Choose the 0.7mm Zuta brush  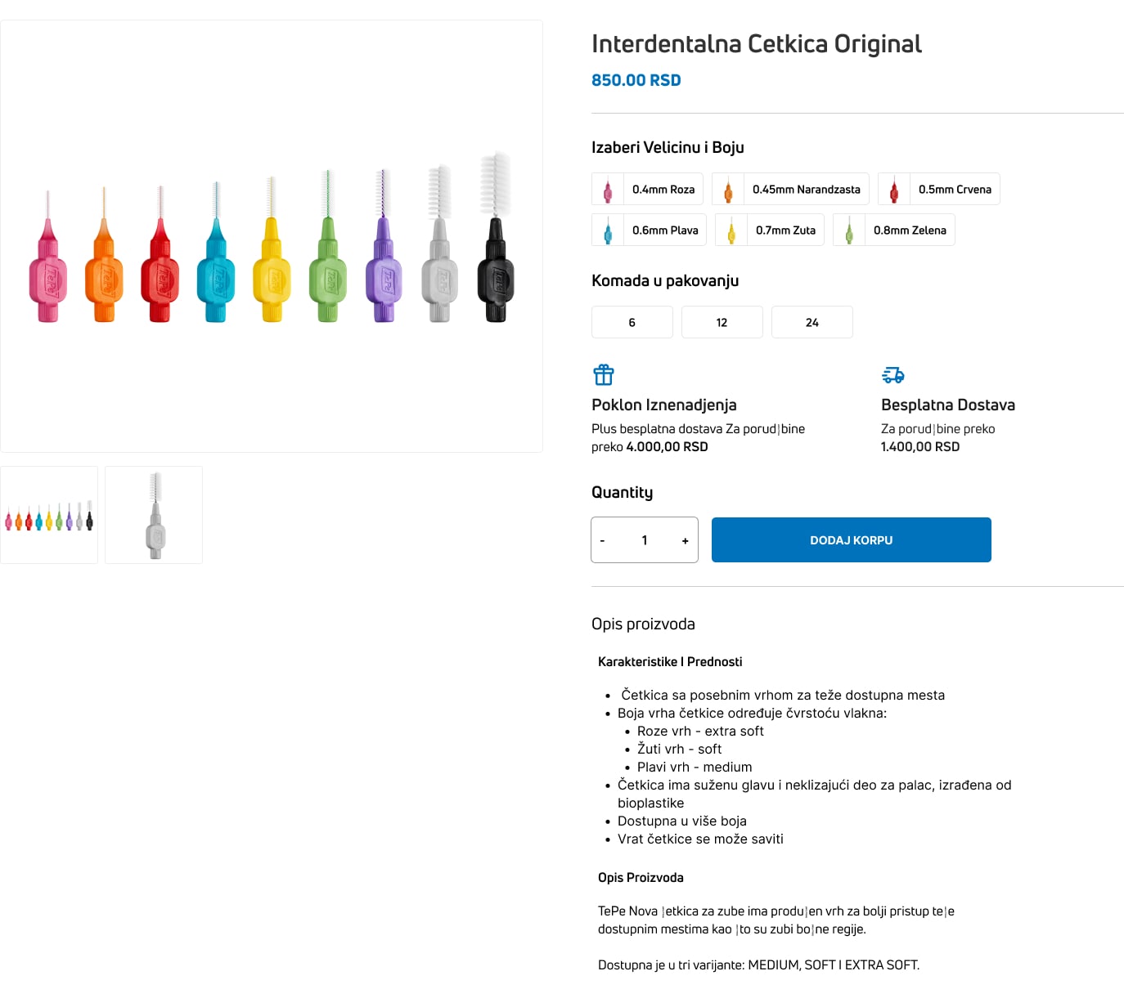click(769, 230)
